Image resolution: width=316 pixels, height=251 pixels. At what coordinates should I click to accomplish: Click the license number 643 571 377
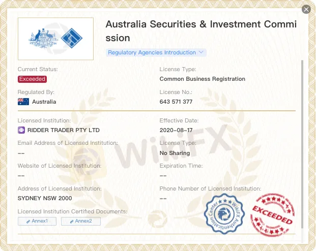point(176,102)
